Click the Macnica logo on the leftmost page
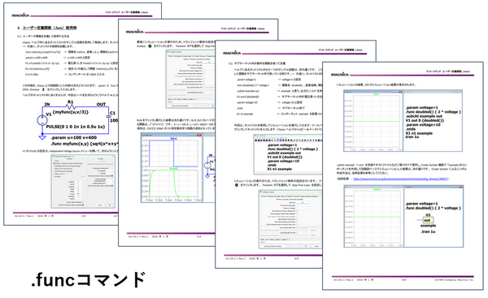This screenshot has height=298, width=488. pyautogui.click(x=20, y=15)
